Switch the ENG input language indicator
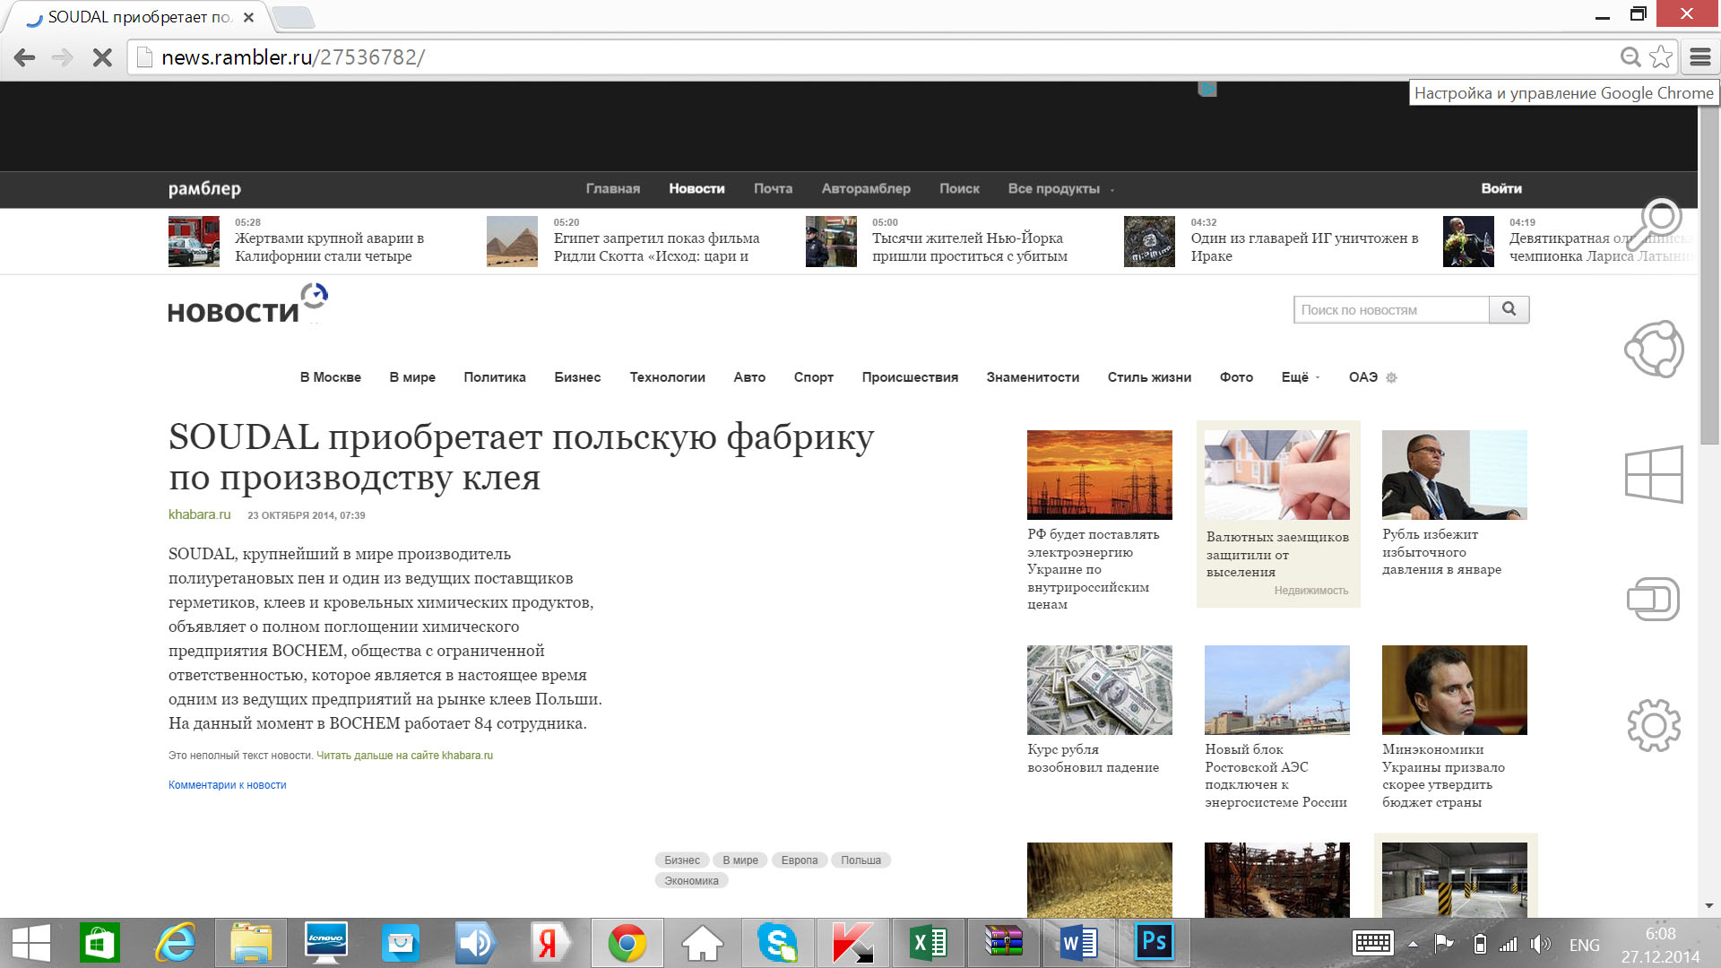1721x968 pixels. (x=1584, y=945)
